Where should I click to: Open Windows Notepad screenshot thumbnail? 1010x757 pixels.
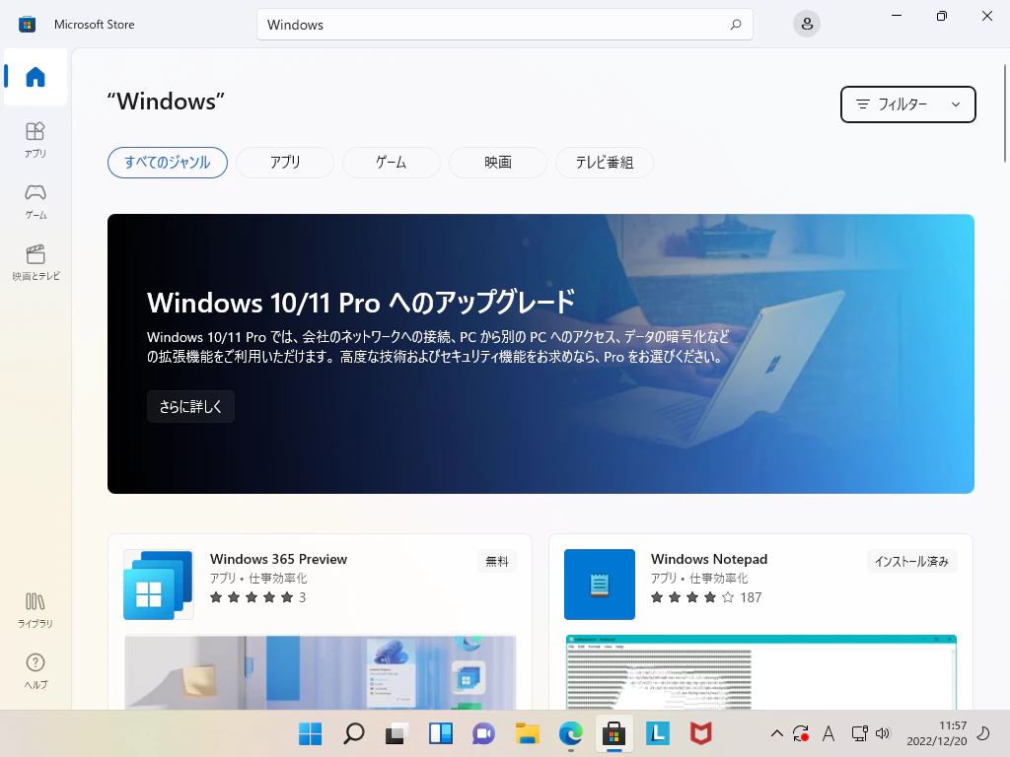(760, 672)
